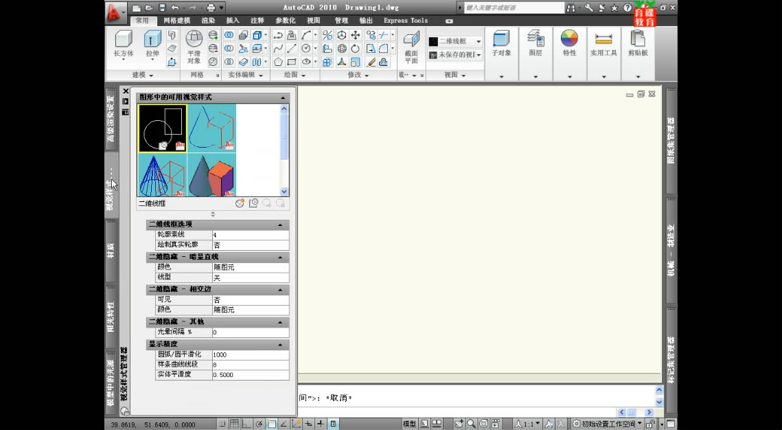Click the help question mark icon
The image size is (782, 430).
[x=628, y=8]
